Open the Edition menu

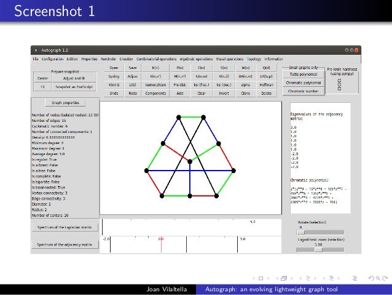[73, 59]
